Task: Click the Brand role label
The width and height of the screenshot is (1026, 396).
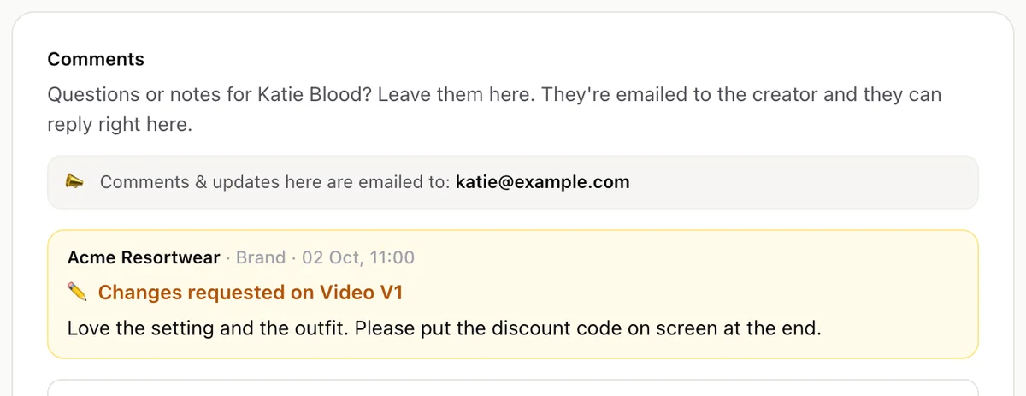Action: pyautogui.click(x=261, y=257)
